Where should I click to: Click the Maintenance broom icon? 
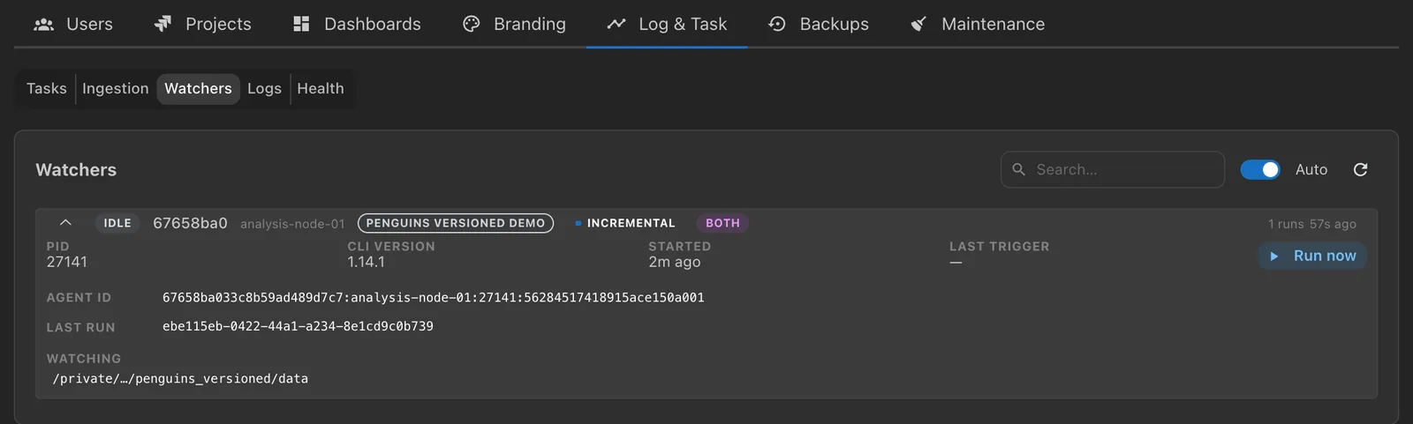click(918, 24)
